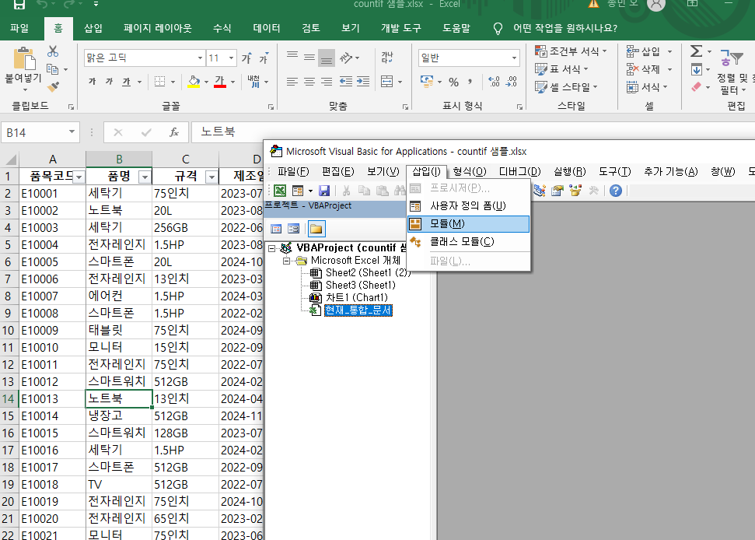Click the fill color bucket icon
Viewport: 755px width, 540px height.
[x=194, y=82]
